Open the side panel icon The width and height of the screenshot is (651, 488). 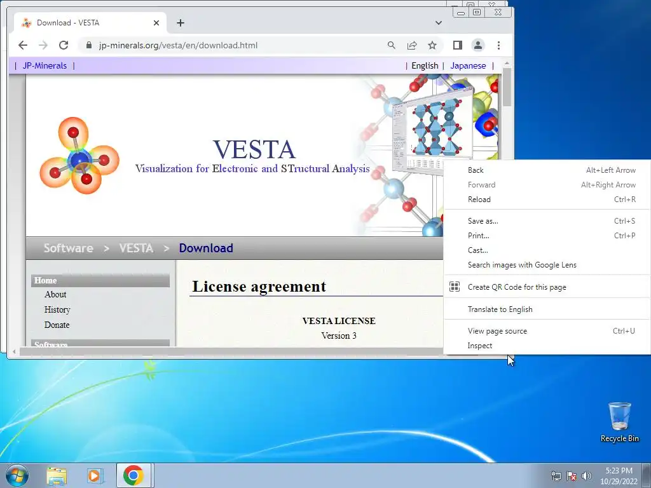[458, 45]
